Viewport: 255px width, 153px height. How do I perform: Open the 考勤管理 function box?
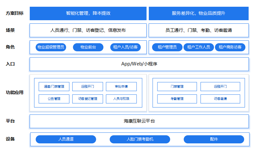point(177,99)
